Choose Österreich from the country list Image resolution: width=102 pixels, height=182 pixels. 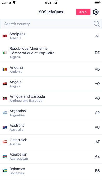pyautogui.click(x=51, y=142)
